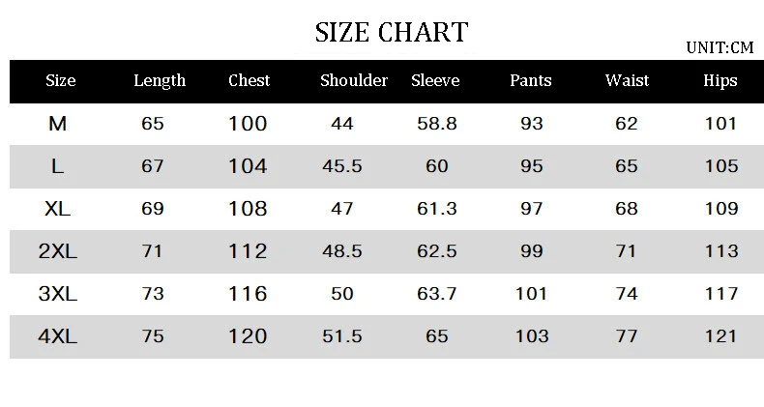Screen dimensions: 764x407
Task: Select the Size column header
Action: coord(60,81)
